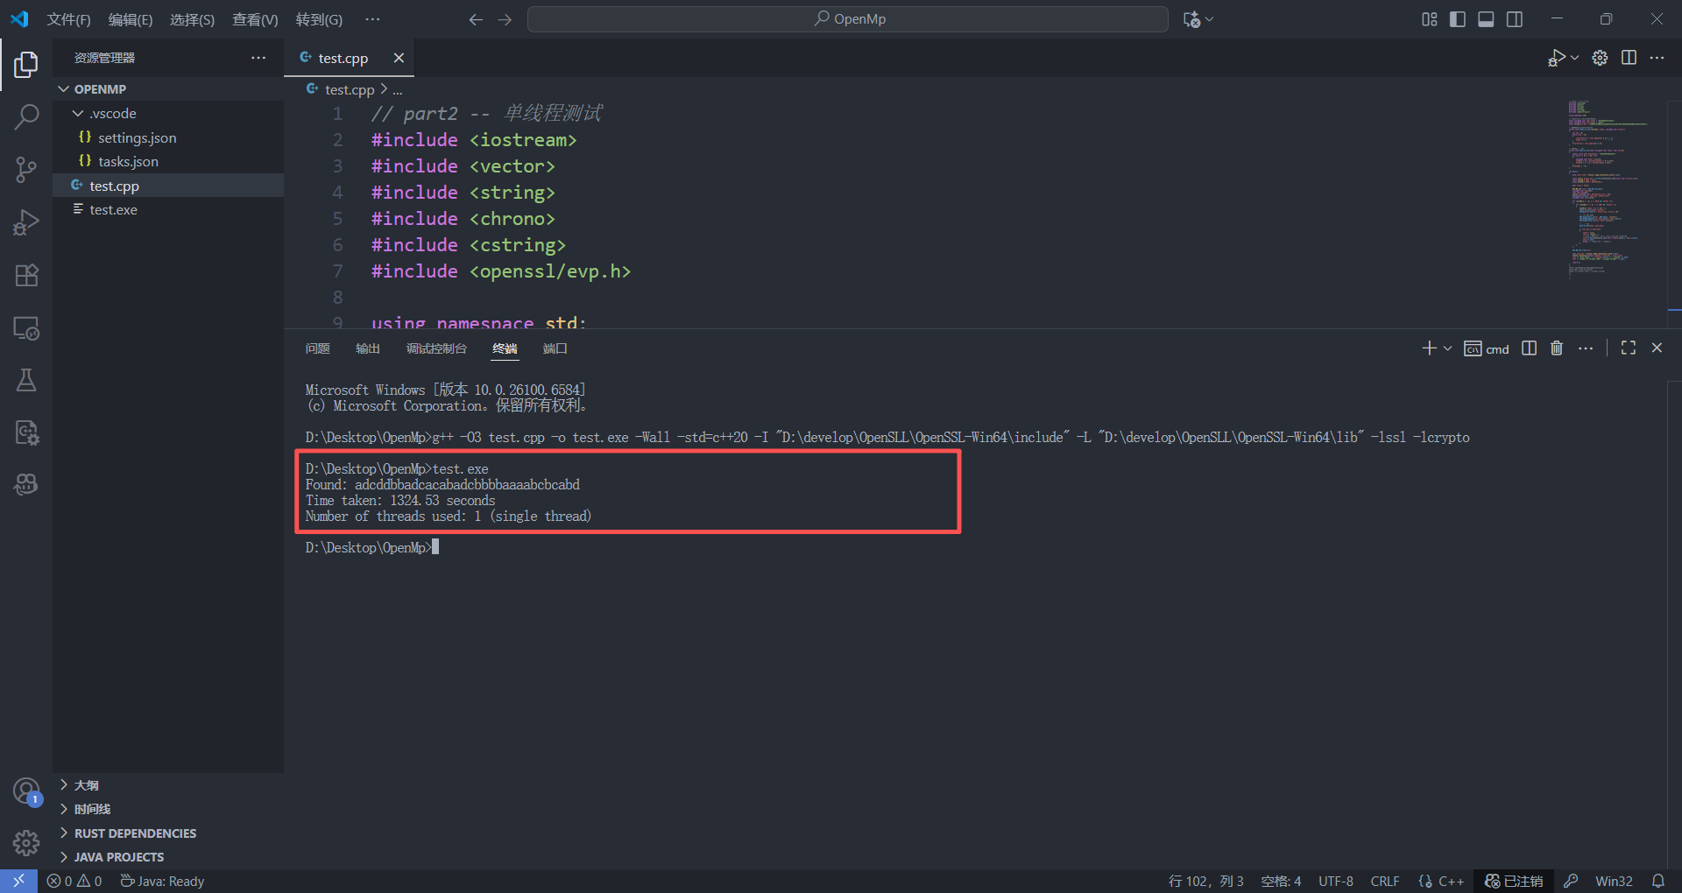This screenshot has width=1682, height=893.
Task: Close the test.cpp editor tab
Action: coord(399,58)
